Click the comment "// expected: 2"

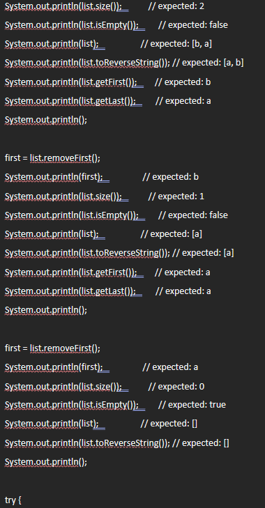tap(176, 6)
